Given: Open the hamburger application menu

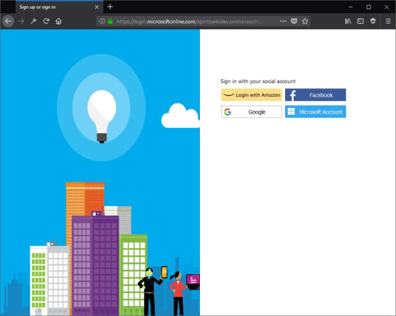Looking at the screenshot, I should [388, 21].
